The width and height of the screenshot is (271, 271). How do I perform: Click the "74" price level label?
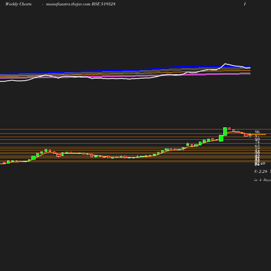tap(257, 143)
